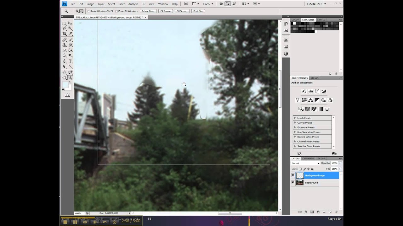Open the Essentials workspace dropdown
The height and width of the screenshot is (226, 403).
tap(316, 4)
